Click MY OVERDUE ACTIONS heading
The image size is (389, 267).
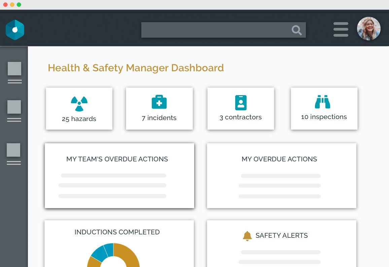pyautogui.click(x=279, y=159)
